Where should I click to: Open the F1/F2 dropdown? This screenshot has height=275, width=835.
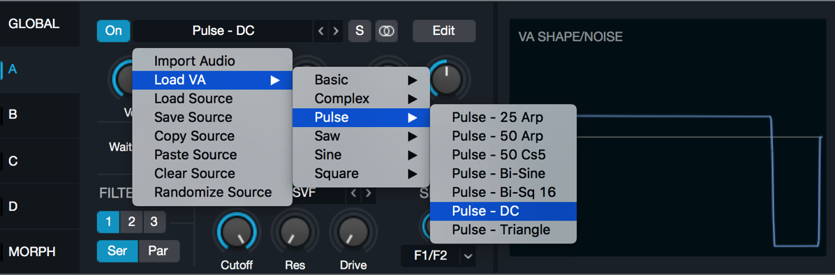coord(438,256)
